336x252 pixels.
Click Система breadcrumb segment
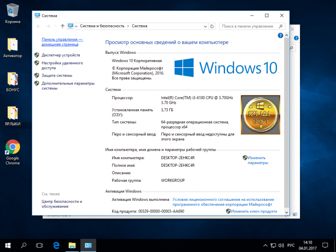pos(139,26)
